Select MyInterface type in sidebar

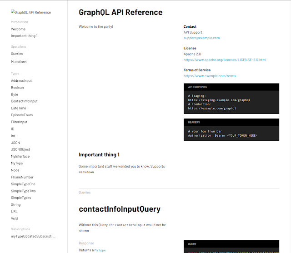[x=20, y=156]
